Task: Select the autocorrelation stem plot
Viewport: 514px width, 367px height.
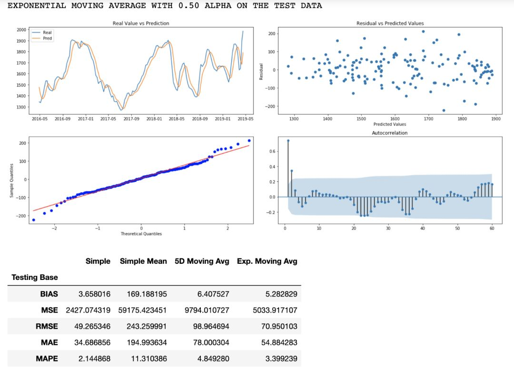Action: coord(390,180)
